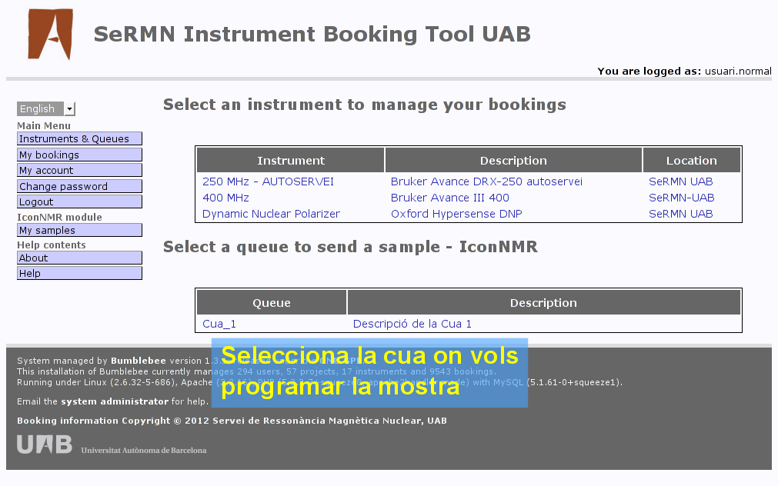This screenshot has height=486, width=778.
Task: Click the Descripció de la Cua 1 link
Action: coord(412,324)
